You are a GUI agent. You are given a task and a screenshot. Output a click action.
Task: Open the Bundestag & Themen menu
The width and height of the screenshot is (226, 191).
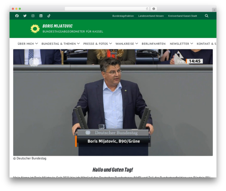[x=59, y=44]
